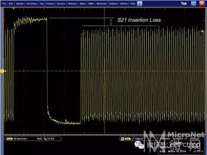The width and height of the screenshot is (207, 155).
Task: Expand the menu bar dropdown arrow
Action: 140,4
